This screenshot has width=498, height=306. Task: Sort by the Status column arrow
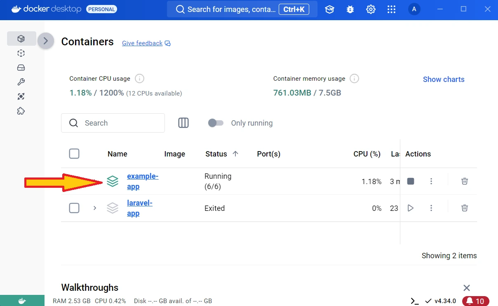point(235,154)
